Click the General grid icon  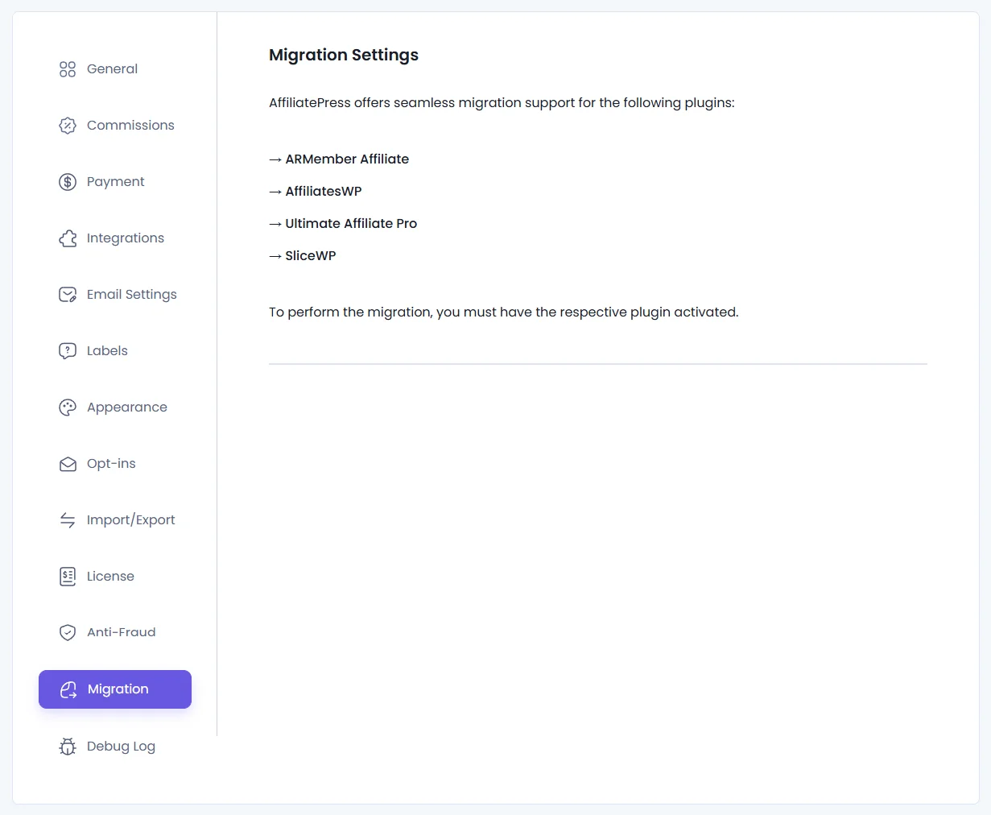(68, 69)
